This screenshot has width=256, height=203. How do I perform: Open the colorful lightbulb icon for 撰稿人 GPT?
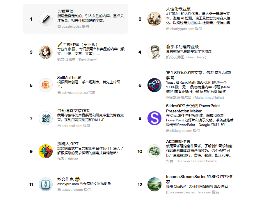click(46, 151)
